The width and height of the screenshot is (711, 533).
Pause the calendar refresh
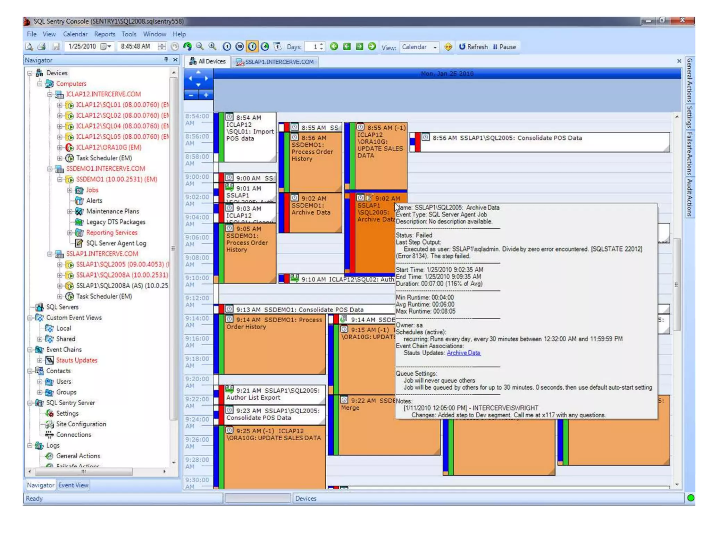[504, 46]
